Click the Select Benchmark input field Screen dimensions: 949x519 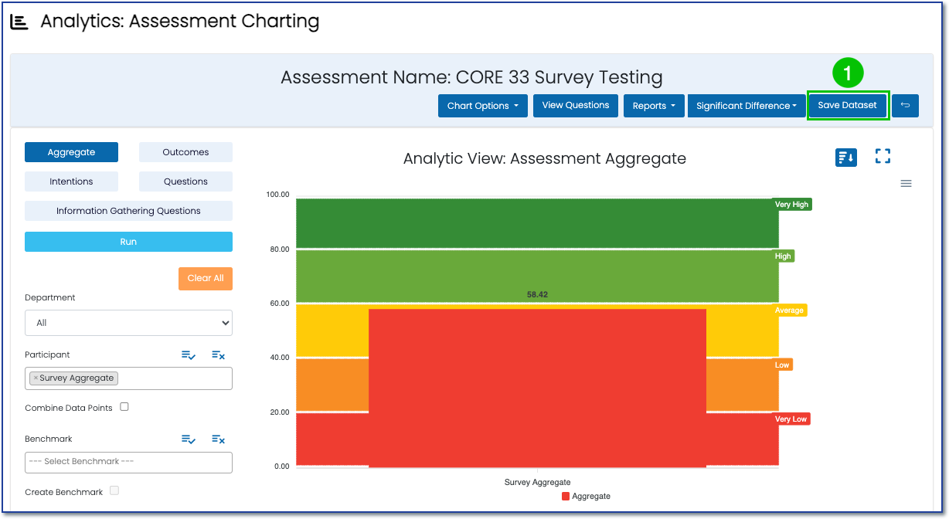coord(128,462)
